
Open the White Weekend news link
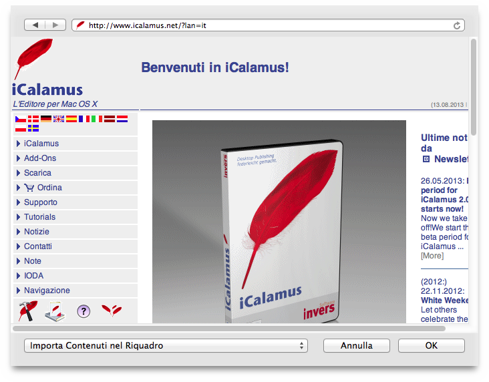click(444, 301)
